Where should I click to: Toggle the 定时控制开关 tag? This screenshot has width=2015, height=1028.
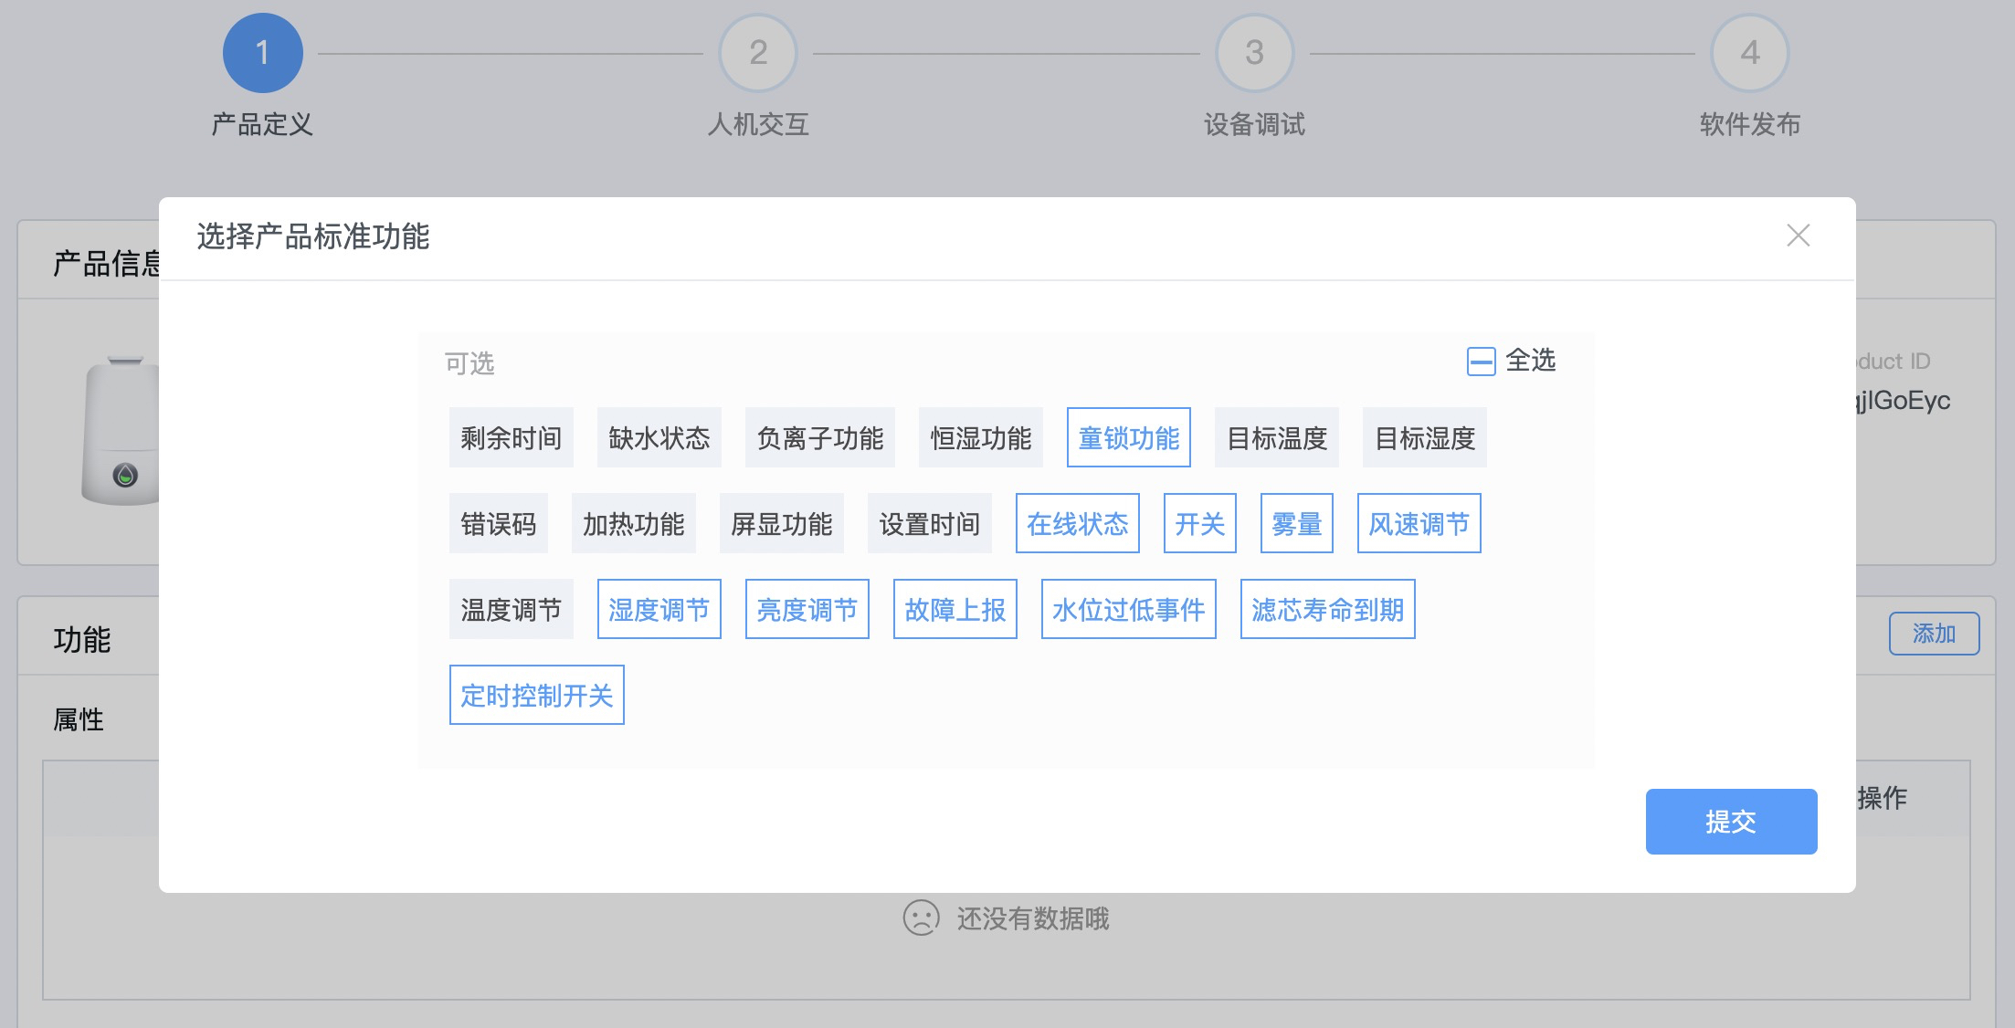pyautogui.click(x=536, y=696)
